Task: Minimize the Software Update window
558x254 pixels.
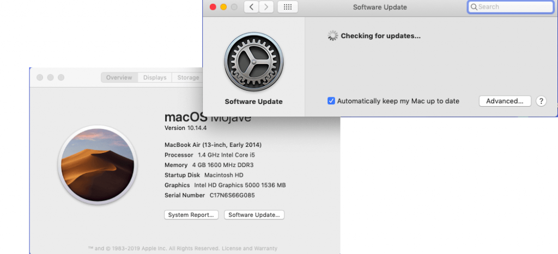Action: point(223,7)
